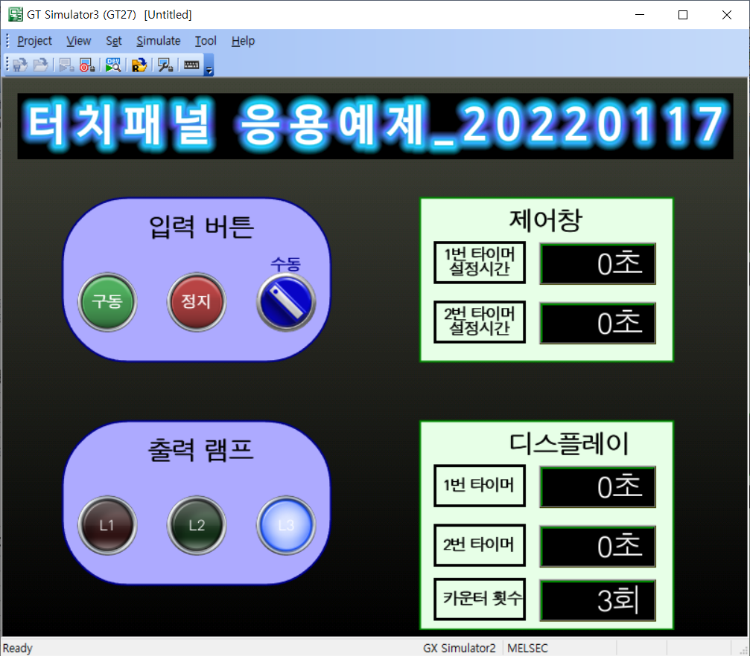Viewport: 750px width, 656px height.
Task: Click the 디스플레이 panel heading
Action: [569, 443]
